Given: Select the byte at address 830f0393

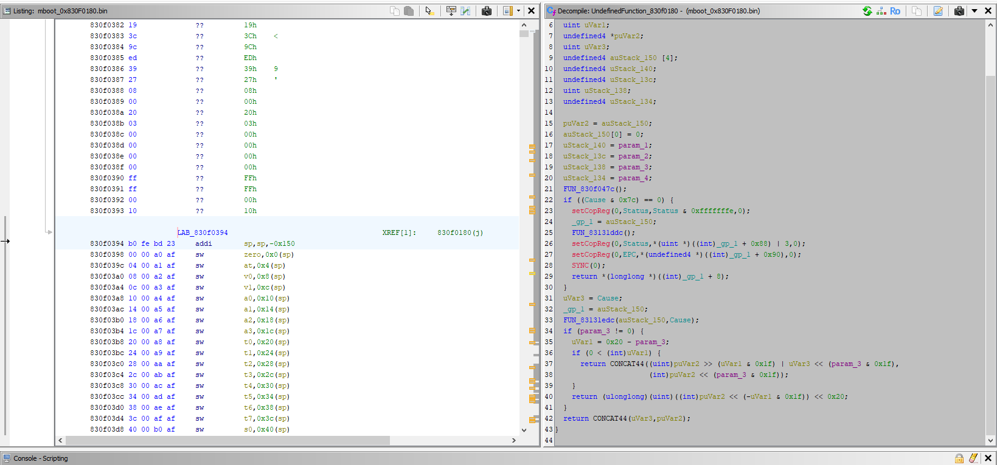Looking at the screenshot, I should pos(133,211).
